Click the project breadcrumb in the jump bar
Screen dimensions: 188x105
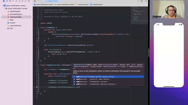43,5
